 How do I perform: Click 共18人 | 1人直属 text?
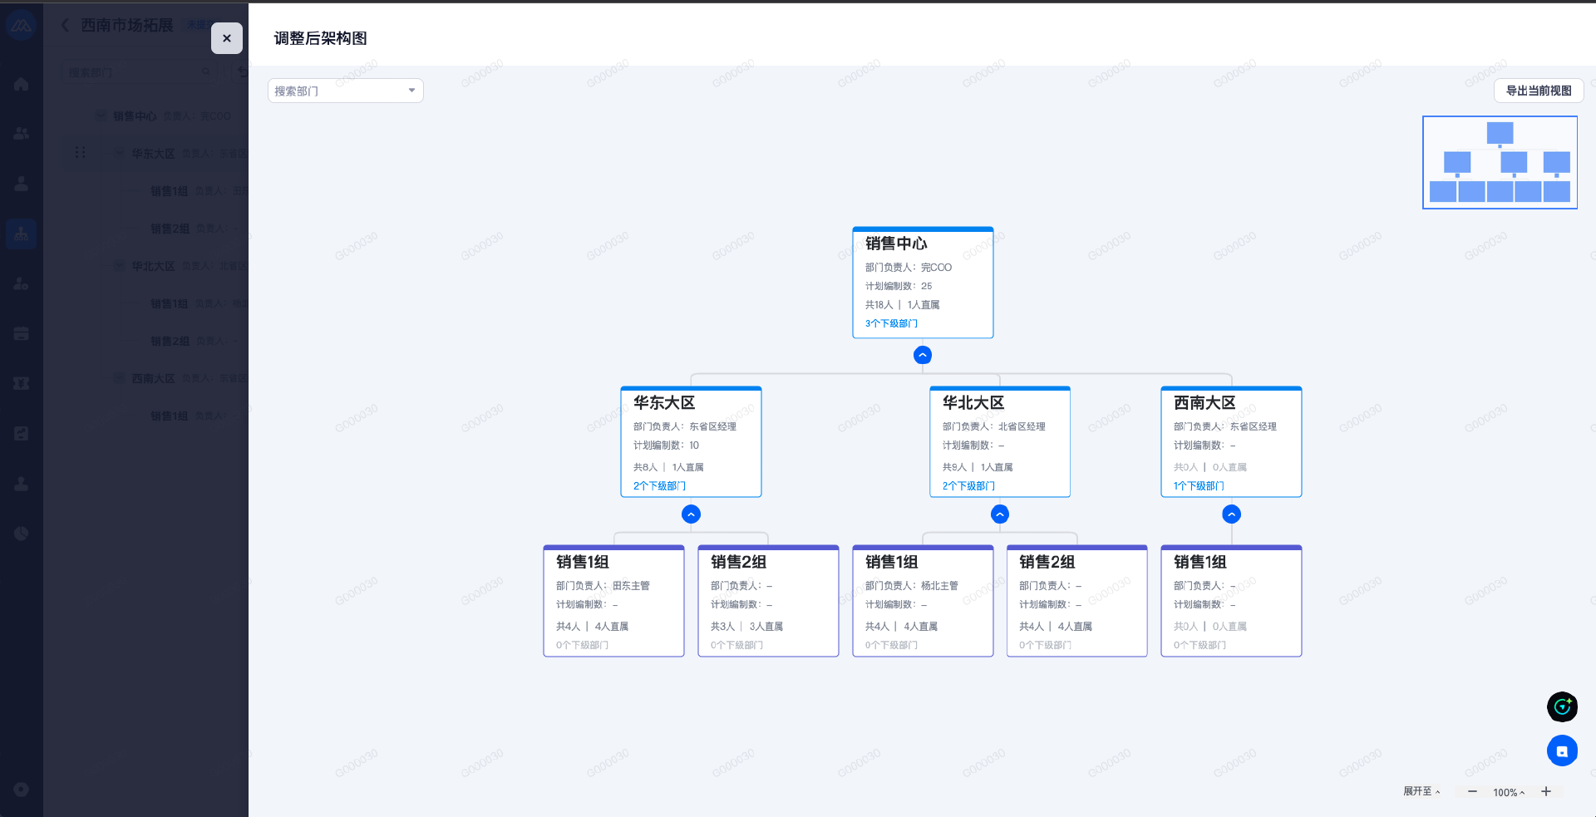pyautogui.click(x=902, y=305)
